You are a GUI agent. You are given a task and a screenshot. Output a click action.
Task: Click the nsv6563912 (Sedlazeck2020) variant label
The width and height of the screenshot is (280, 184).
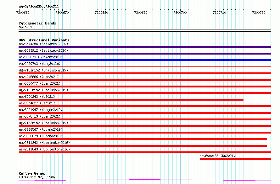[x=43, y=50]
